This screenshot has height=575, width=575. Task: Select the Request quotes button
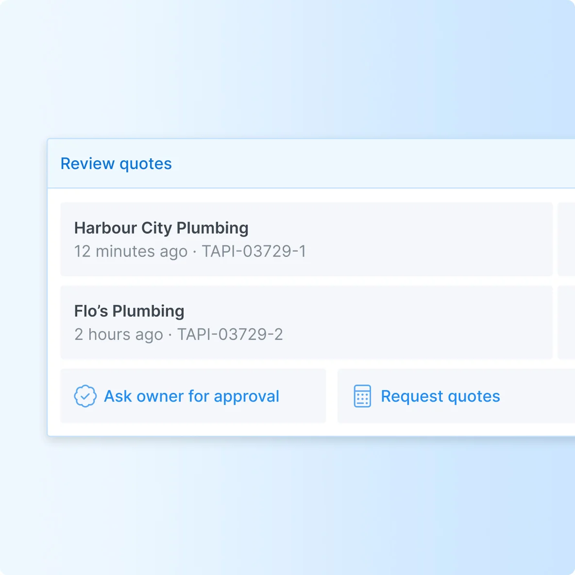point(456,396)
